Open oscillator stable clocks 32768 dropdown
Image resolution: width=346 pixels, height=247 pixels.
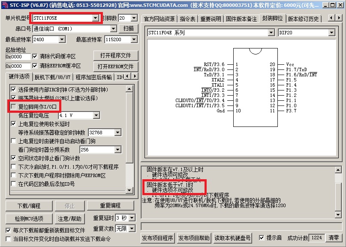(x=117, y=133)
